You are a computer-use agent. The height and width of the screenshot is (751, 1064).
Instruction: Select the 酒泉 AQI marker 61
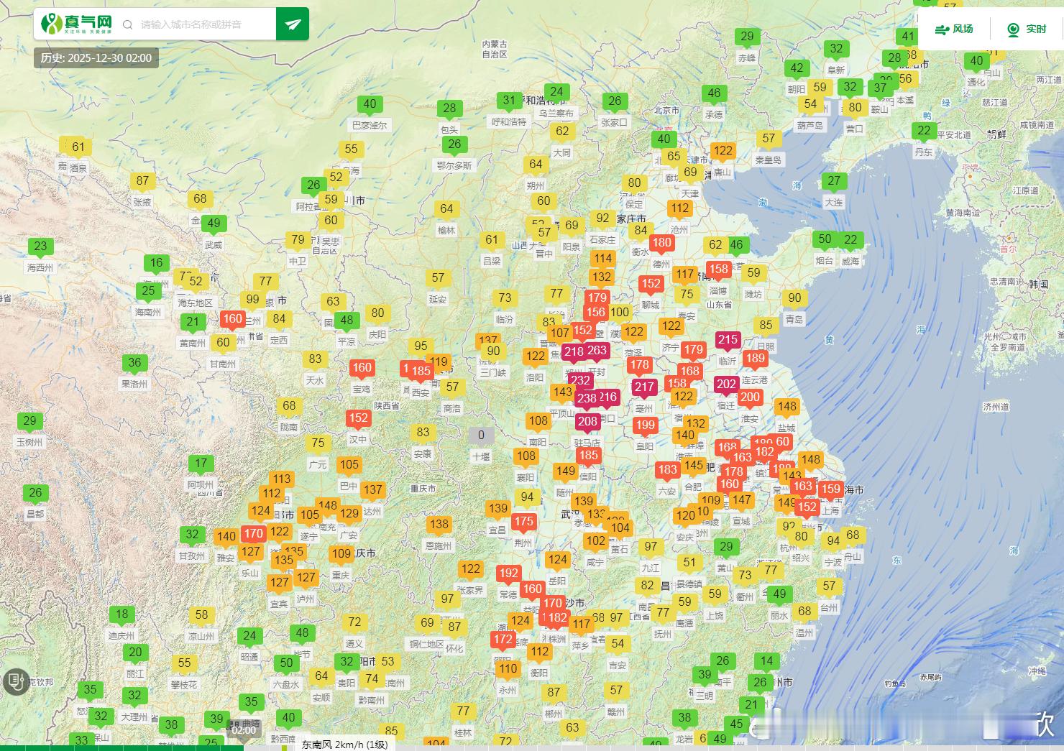pos(78,148)
